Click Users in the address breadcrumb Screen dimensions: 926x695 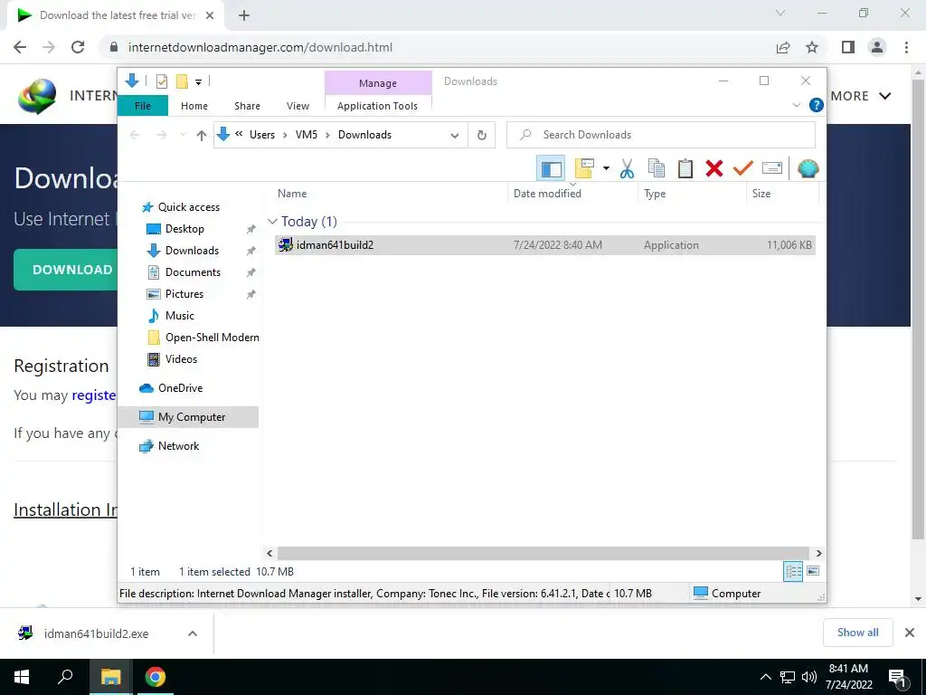point(262,136)
